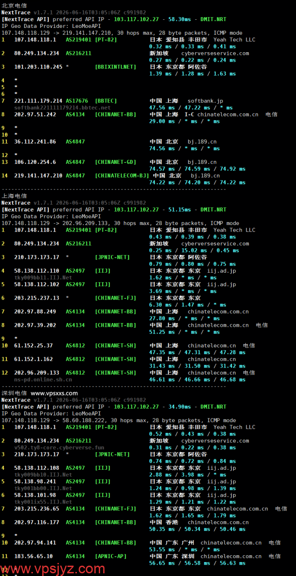Select latency 46.61 ms / 46.66 ms row
Viewport: 296px width, 576px height.
[x=197, y=380]
